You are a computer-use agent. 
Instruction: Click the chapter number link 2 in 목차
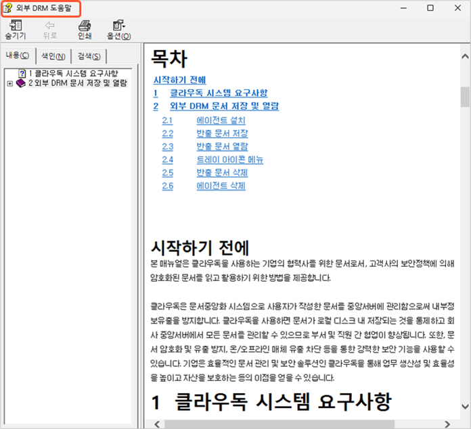(x=156, y=106)
